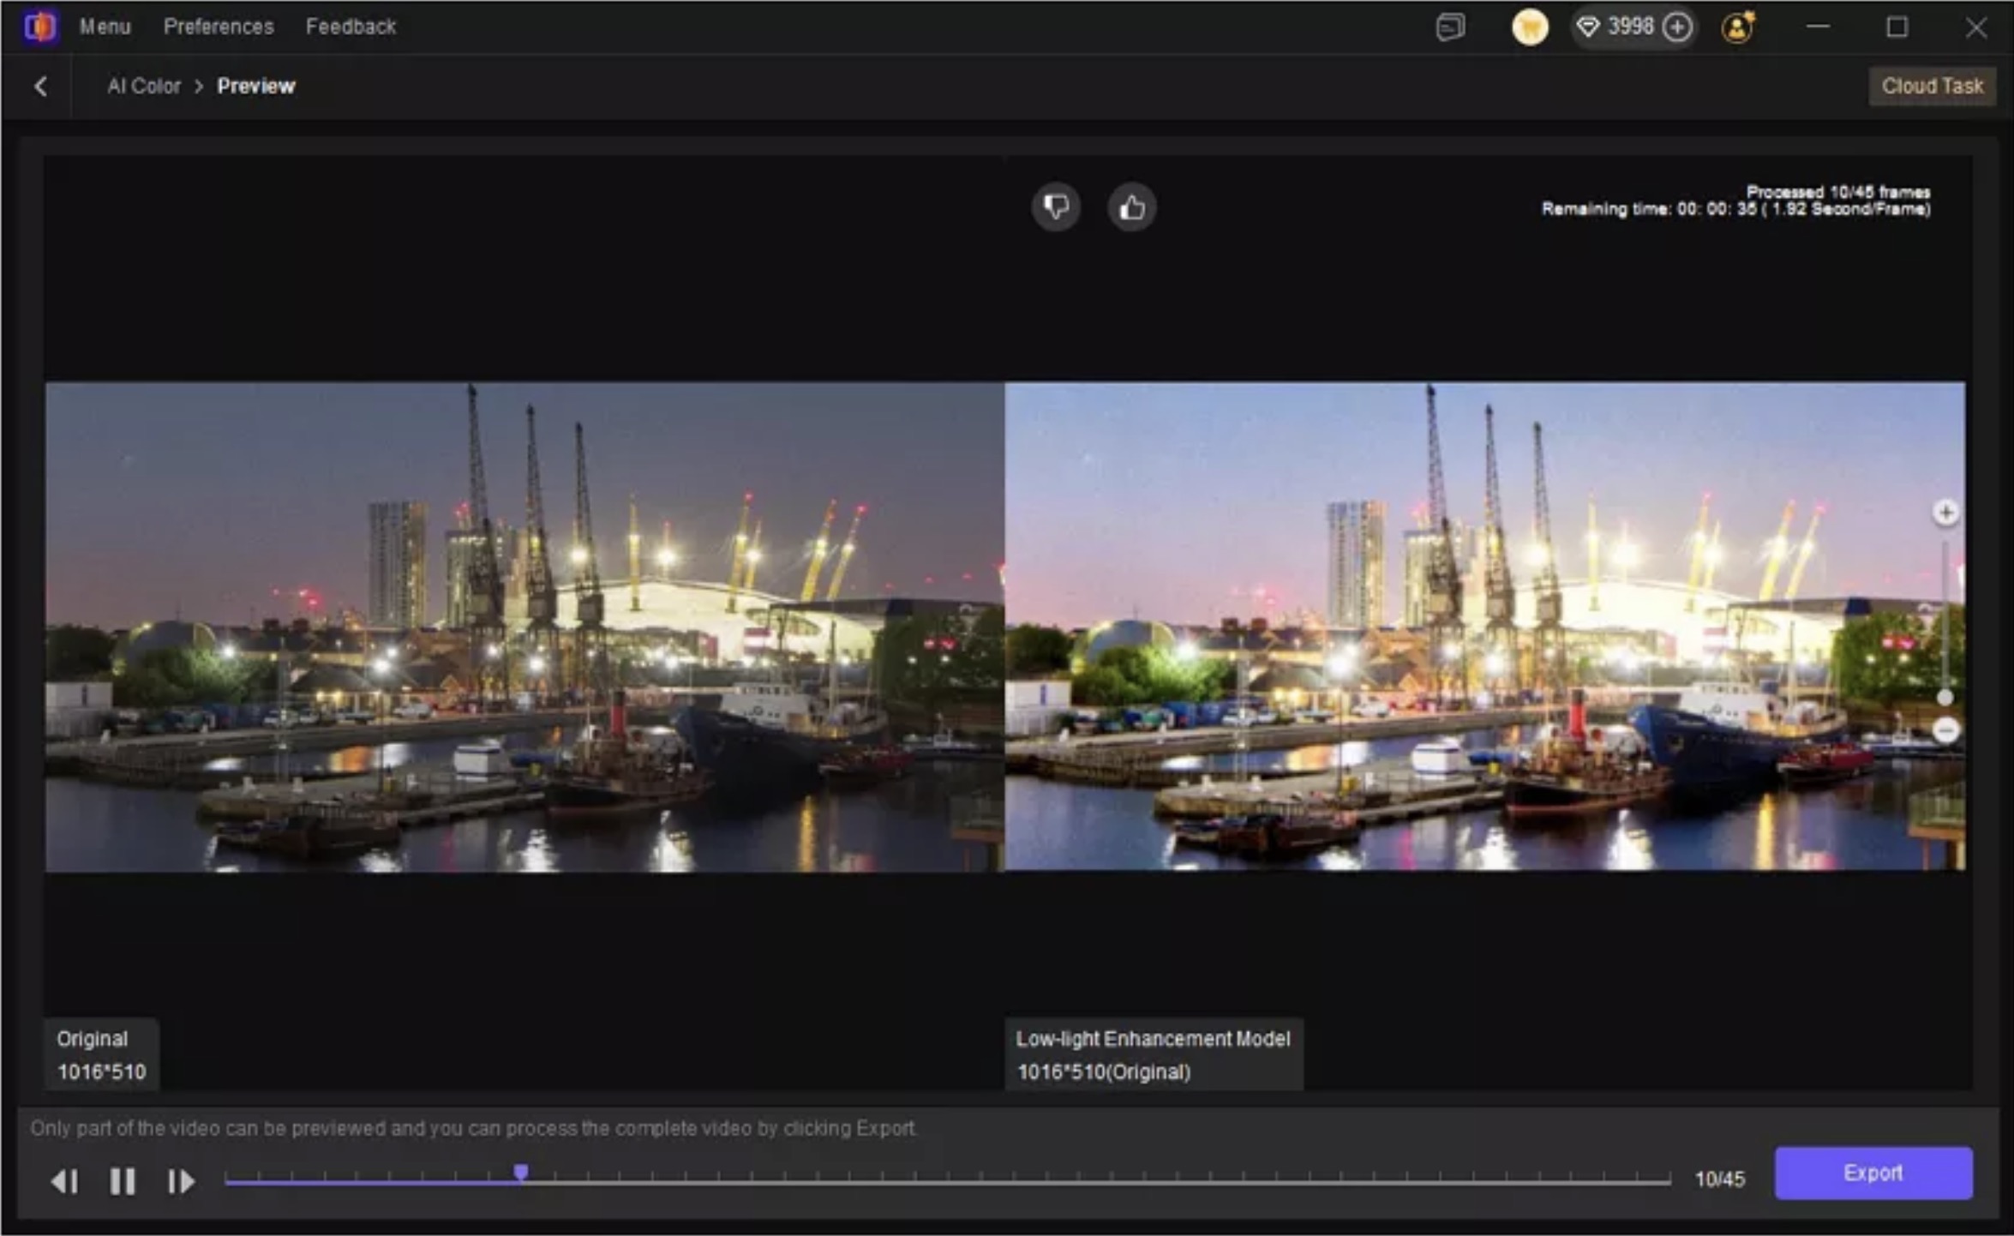The height and width of the screenshot is (1236, 2014).
Task: Add more credits with plus icon
Action: pos(1677,27)
